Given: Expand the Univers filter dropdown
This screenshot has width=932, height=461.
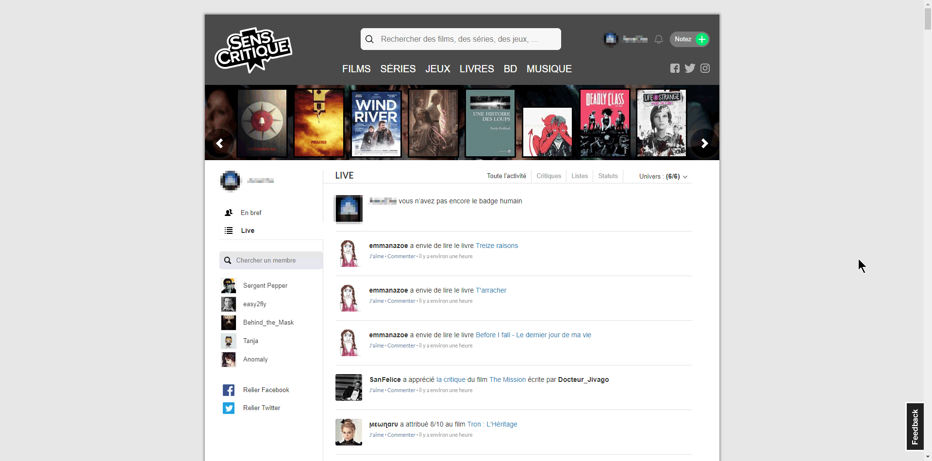Looking at the screenshot, I should click(663, 176).
